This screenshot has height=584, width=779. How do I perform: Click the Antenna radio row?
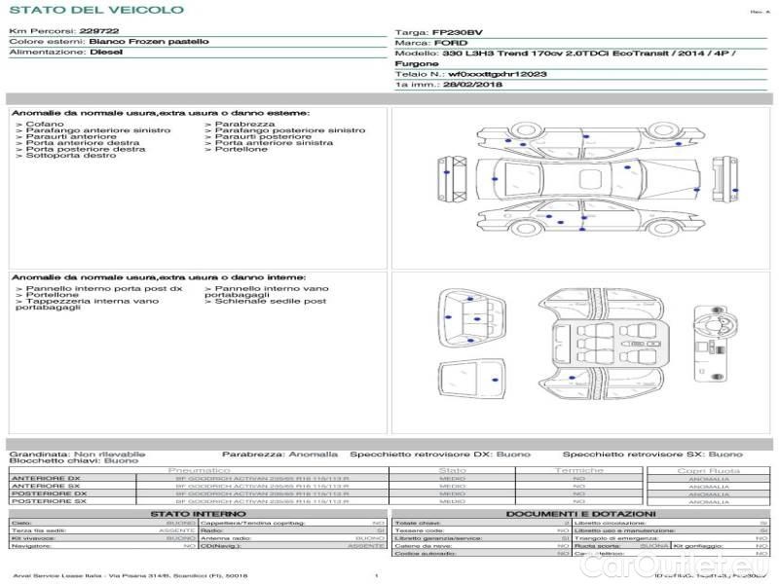click(293, 538)
